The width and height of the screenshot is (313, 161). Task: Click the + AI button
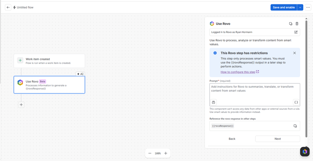pyautogui.click(x=80, y=74)
